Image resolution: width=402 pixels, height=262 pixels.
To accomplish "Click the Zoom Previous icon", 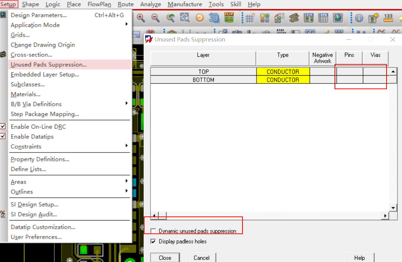I will (x=170, y=18).
